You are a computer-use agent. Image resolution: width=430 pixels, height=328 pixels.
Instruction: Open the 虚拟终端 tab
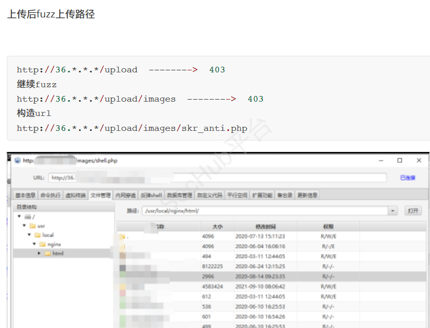[x=75, y=195]
